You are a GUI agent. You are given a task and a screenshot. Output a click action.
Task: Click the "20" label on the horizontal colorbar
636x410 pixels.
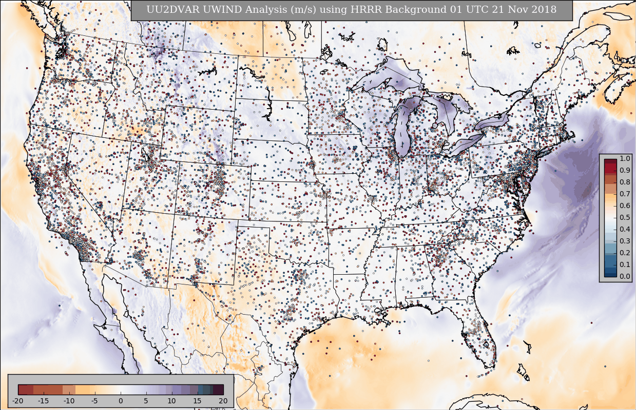tap(223, 400)
